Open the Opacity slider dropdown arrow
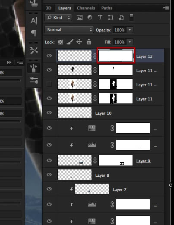 point(130,30)
